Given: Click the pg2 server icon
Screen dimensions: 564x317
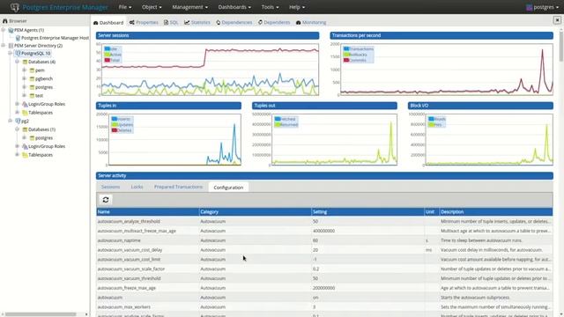Looking at the screenshot, I should point(18,122).
